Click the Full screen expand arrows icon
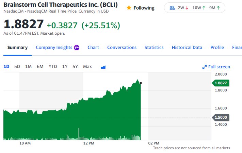The image size is (242, 153). point(205,67)
